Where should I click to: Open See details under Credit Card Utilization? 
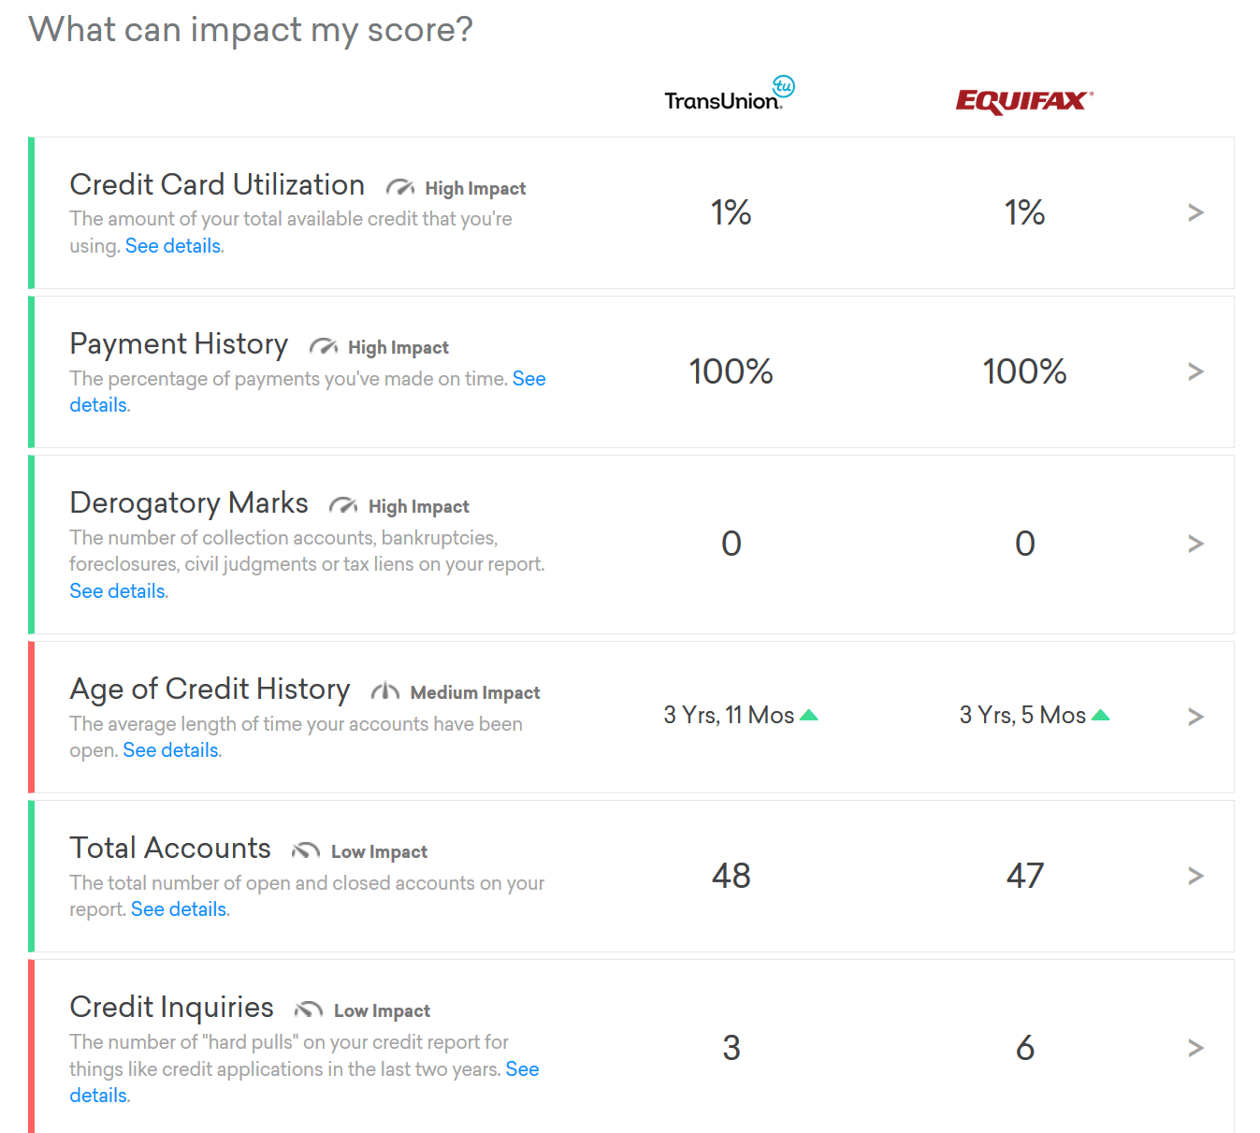pyautogui.click(x=174, y=245)
